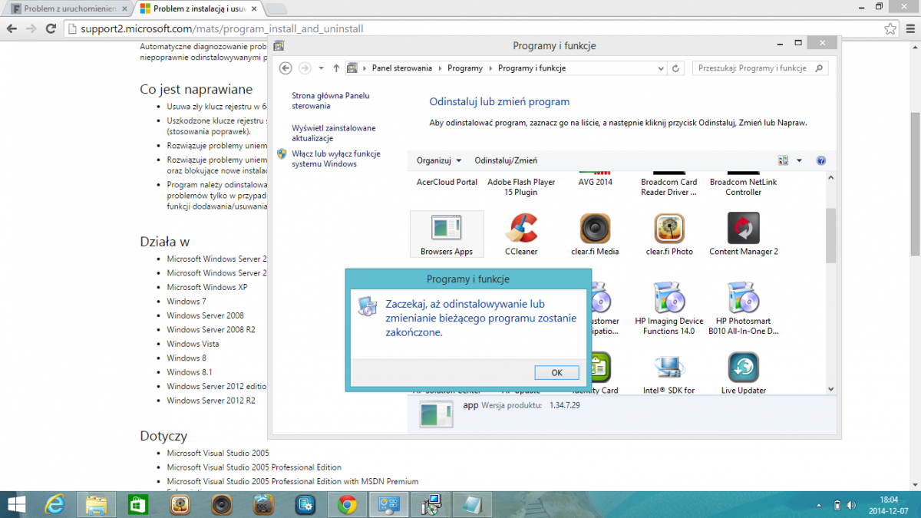921x518 pixels.
Task: Select the Browsers Apps program icon
Action: pos(447,234)
